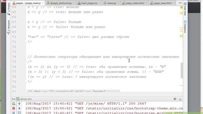Click the "GET /js/mine/ HTTP/1.1" log line

coord(86,104)
